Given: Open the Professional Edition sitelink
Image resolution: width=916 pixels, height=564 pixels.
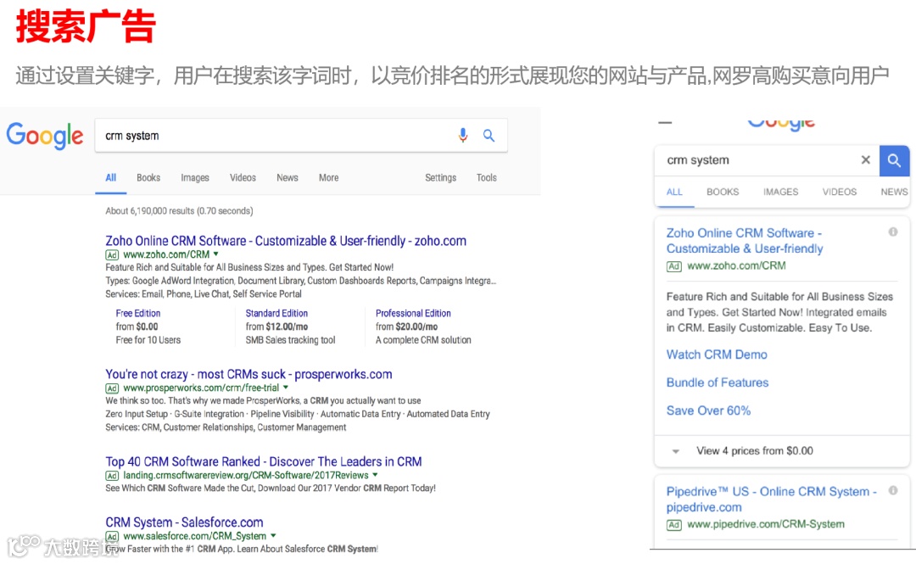Looking at the screenshot, I should [x=413, y=313].
